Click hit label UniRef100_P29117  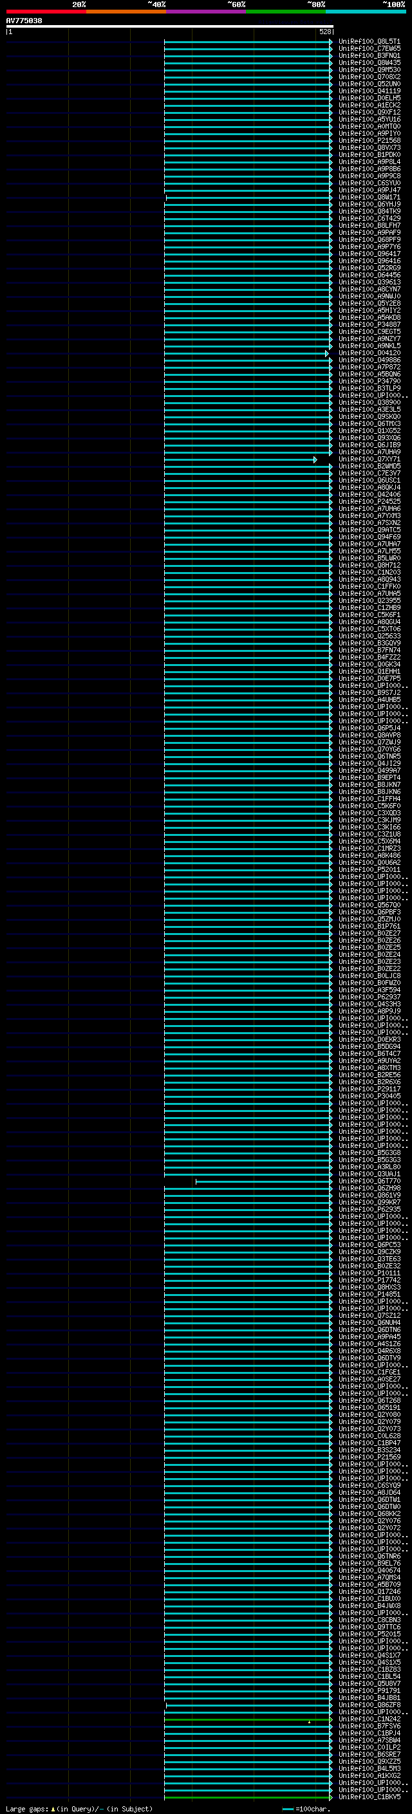pyautogui.click(x=369, y=1089)
